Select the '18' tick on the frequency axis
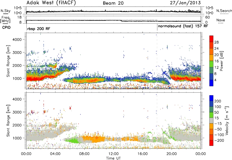232x160 pixels. point(19,17)
